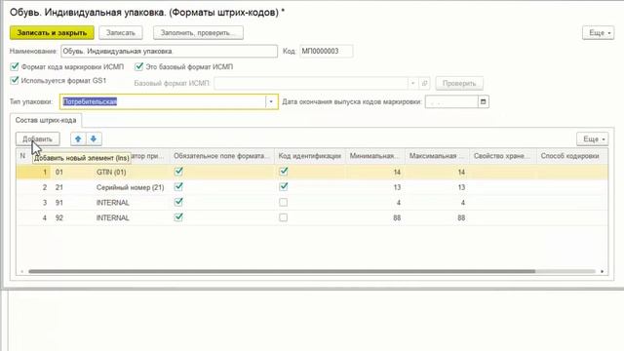This screenshot has width=624, height=351.
Task: Click the horizontal scrollbar right arrow
Action: click(x=603, y=271)
